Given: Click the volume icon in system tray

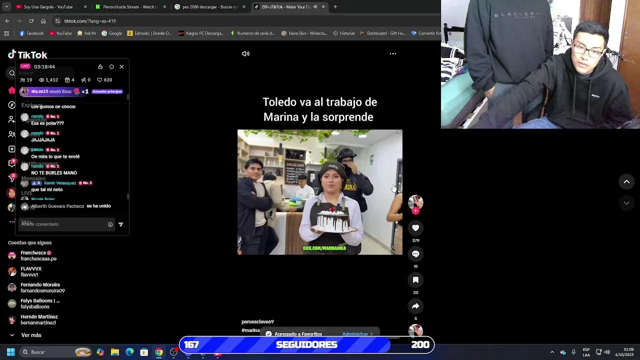Looking at the screenshot, I should click(x=607, y=352).
